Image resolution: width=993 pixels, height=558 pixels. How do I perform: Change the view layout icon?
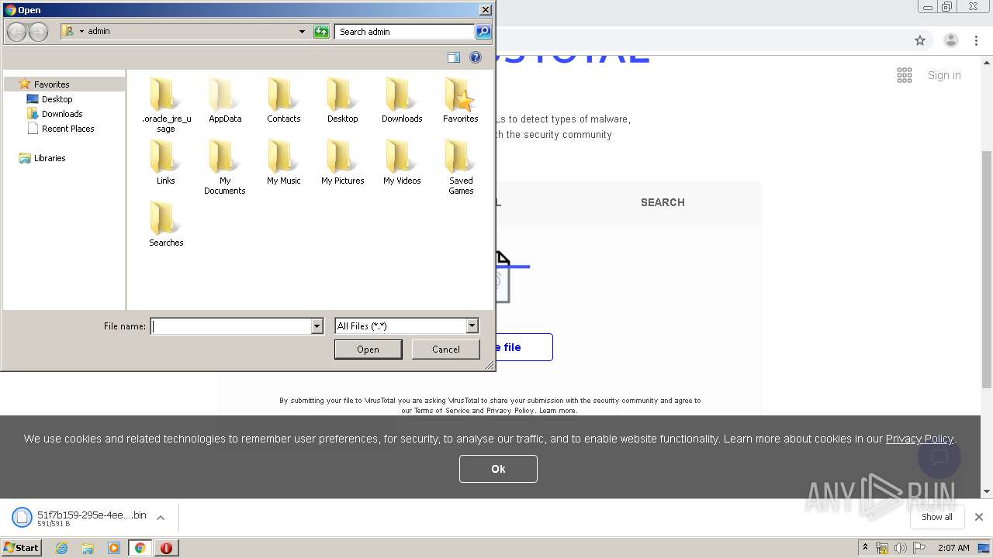click(x=454, y=57)
